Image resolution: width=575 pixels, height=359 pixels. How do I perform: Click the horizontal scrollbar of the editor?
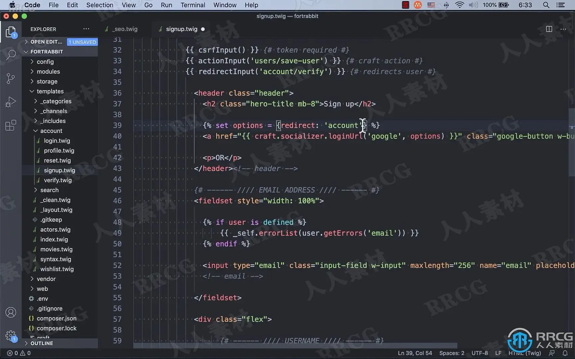[295, 346]
